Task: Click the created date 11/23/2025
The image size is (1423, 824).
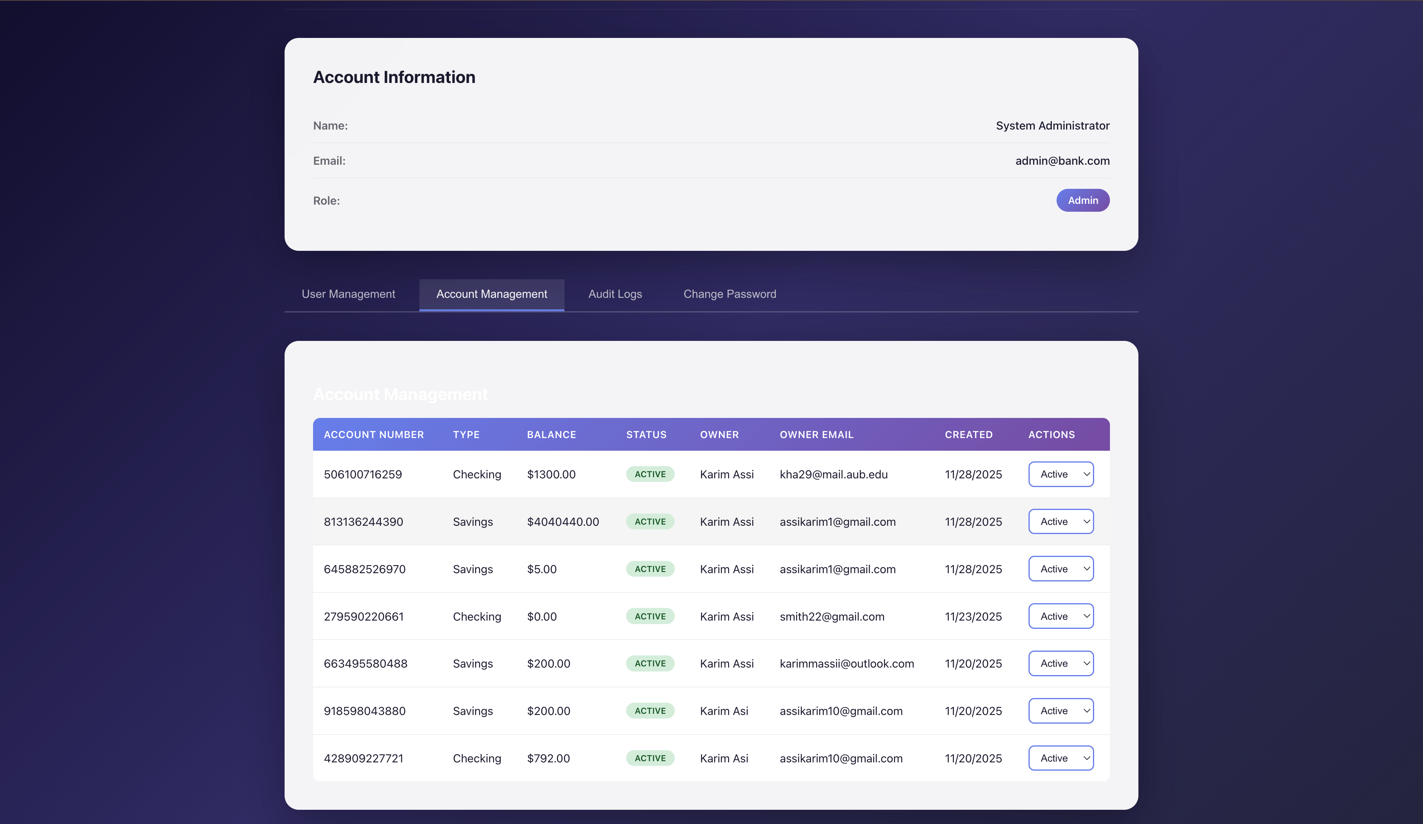Action: [973, 616]
